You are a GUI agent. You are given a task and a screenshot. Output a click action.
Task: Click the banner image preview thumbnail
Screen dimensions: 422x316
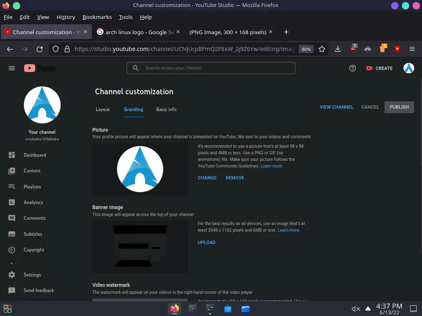(140, 247)
